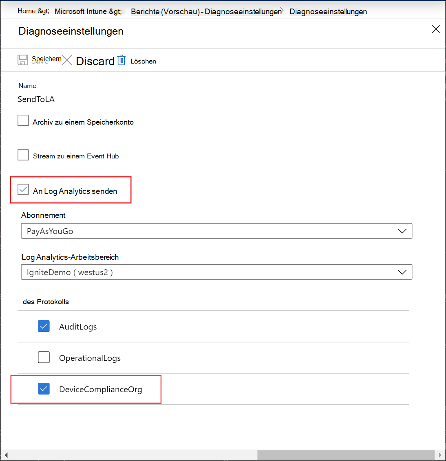This screenshot has width=446, height=461.
Task: Check the OperationalLogs option
Action: coord(44,358)
